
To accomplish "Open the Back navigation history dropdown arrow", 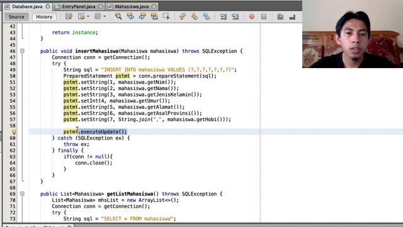I will pyautogui.click(x=88, y=16).
